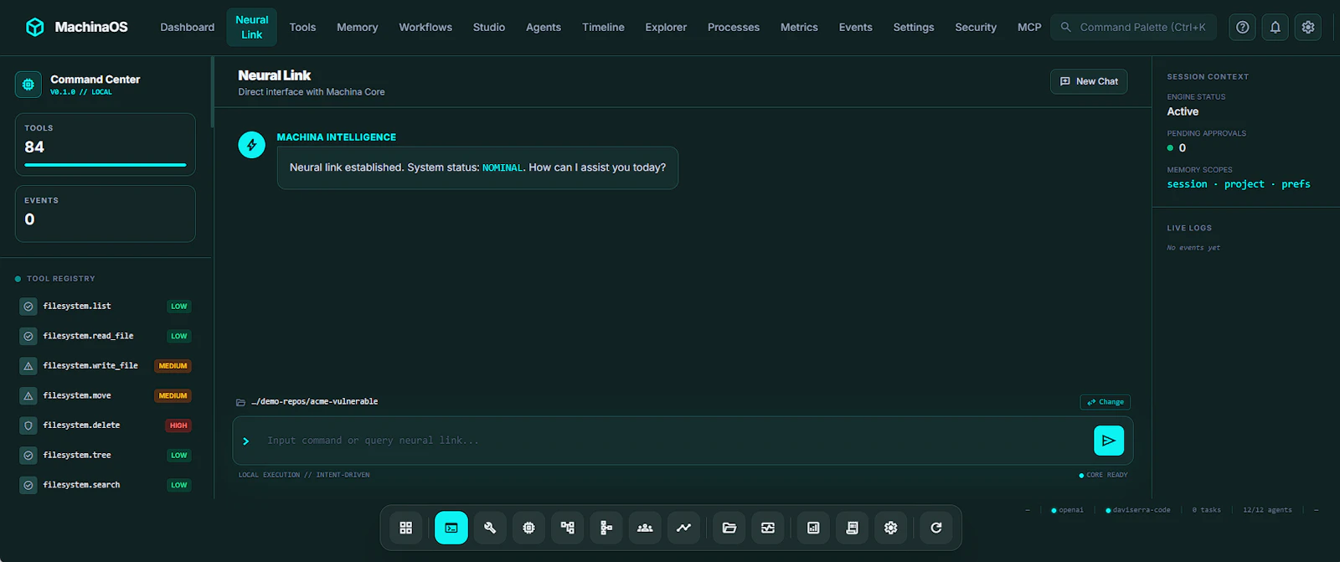Open the top-right settings gear icon
The image size is (1340, 562).
[1308, 27]
